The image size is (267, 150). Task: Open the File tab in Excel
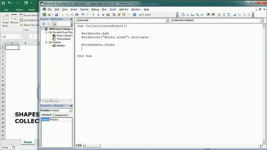tap(6, 10)
